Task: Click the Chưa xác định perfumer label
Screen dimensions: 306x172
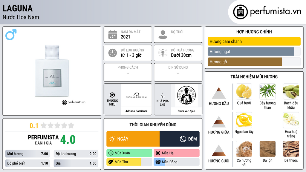Action: pyautogui.click(x=186, y=111)
